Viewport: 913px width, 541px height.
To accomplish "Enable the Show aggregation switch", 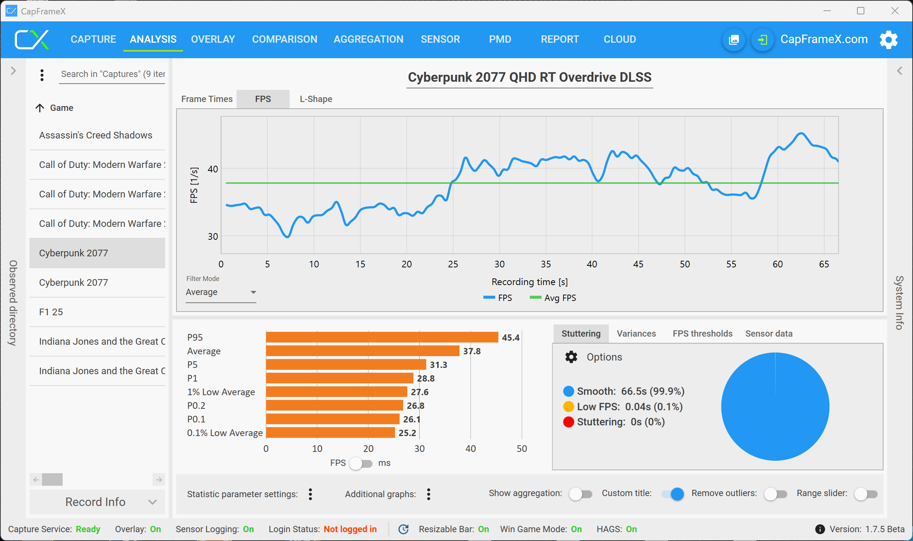I will pyautogui.click(x=580, y=493).
